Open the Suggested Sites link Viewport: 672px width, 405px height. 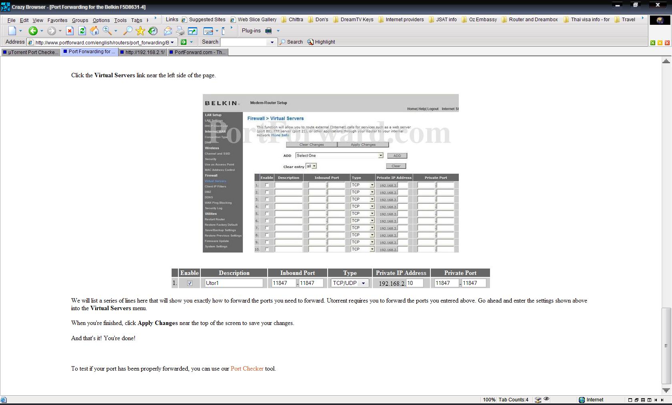203,19
